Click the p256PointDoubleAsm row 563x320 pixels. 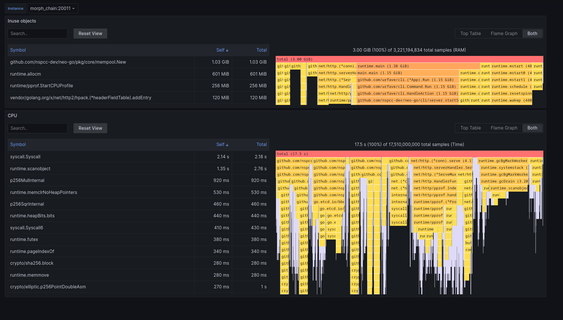(138, 287)
